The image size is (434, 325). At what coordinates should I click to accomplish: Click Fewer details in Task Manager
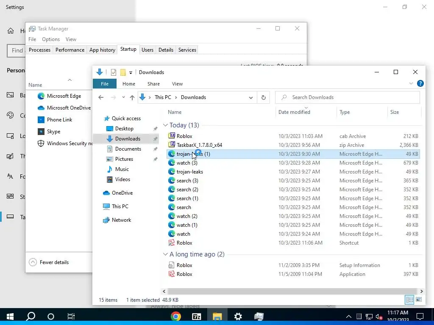pos(49,262)
